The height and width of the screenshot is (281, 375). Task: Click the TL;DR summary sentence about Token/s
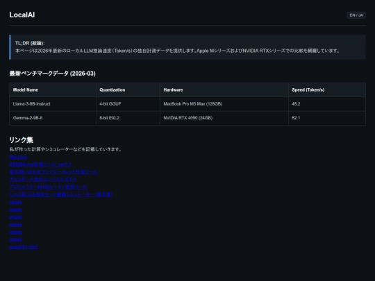(178, 51)
